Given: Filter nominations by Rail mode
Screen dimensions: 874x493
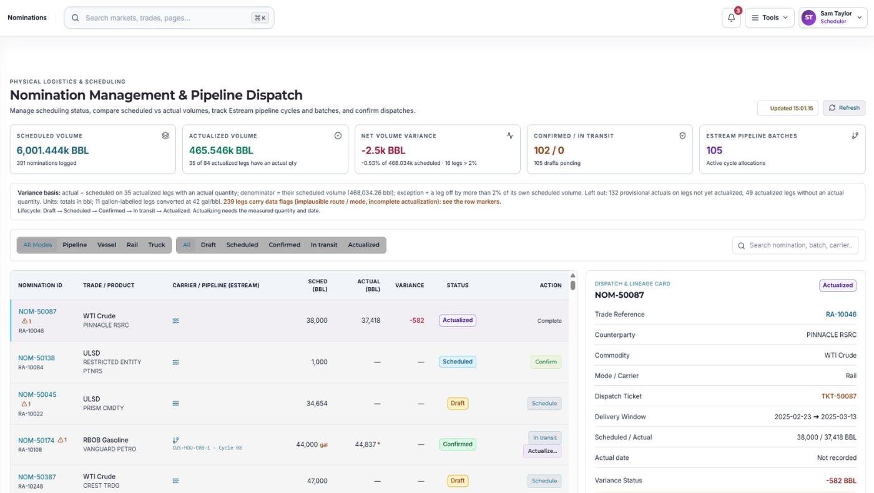Looking at the screenshot, I should (132, 245).
